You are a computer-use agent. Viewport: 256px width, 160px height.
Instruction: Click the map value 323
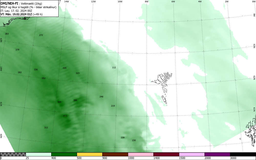coord(78,73)
